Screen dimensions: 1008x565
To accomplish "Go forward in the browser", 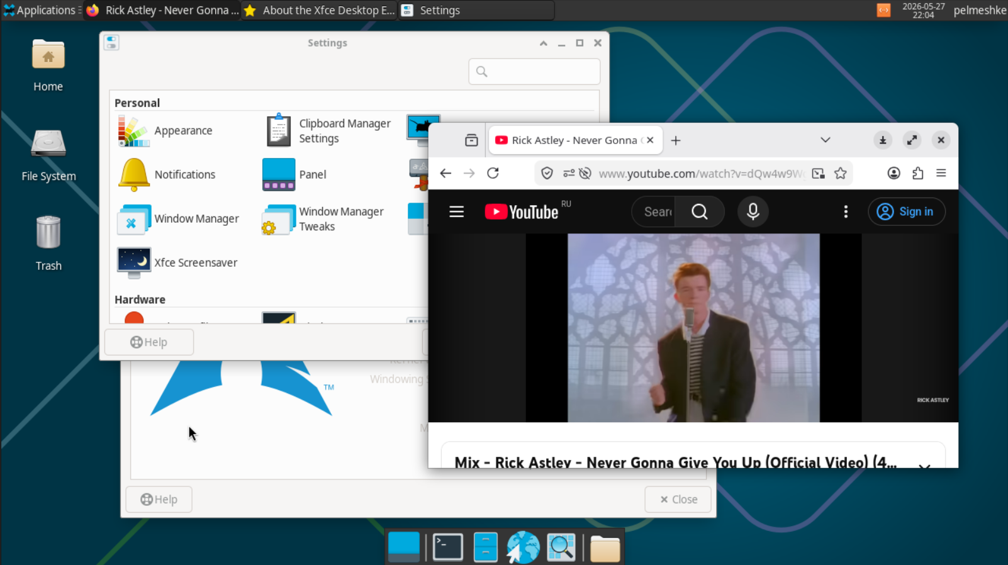I will point(469,174).
